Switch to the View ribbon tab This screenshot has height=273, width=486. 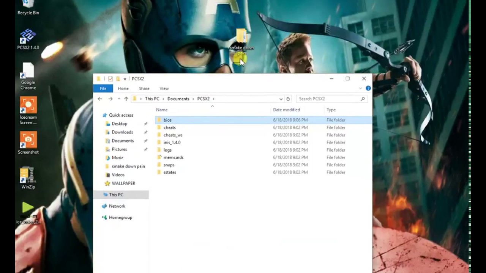(164, 88)
